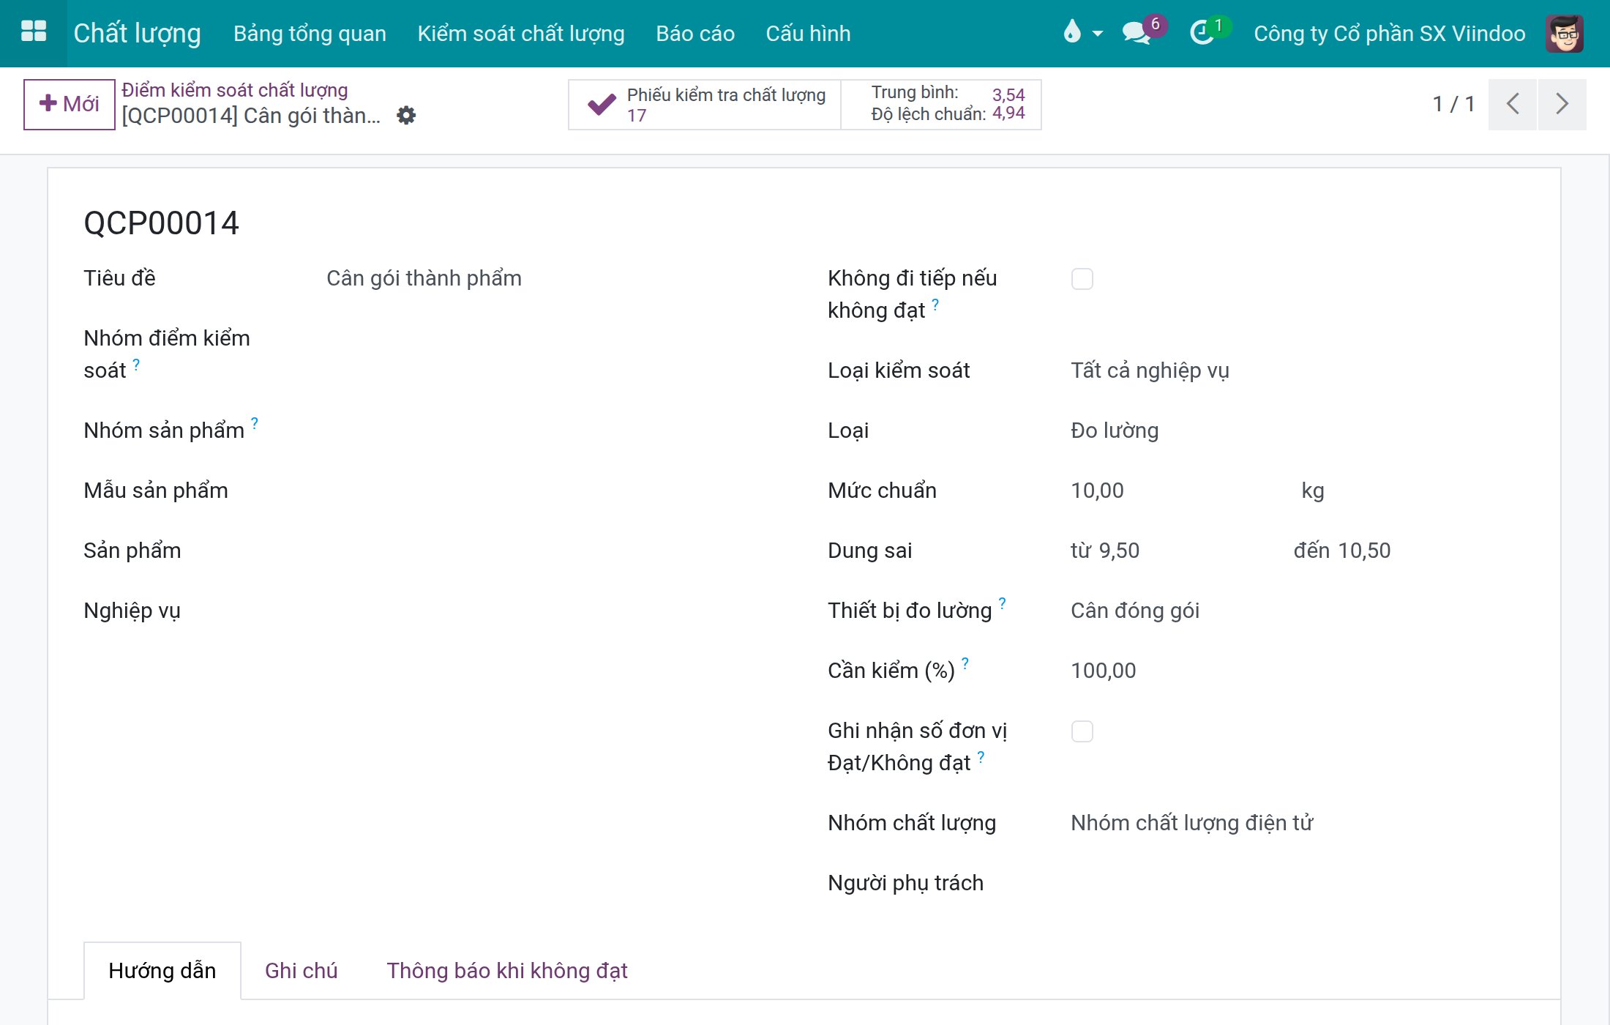Open the chat messages icon
This screenshot has width=1610, height=1025.
point(1137,32)
